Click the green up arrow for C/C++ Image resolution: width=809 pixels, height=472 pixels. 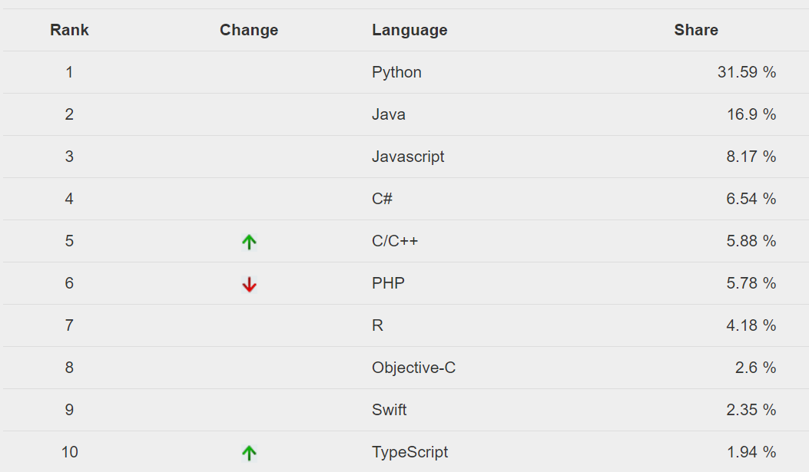[x=249, y=242]
